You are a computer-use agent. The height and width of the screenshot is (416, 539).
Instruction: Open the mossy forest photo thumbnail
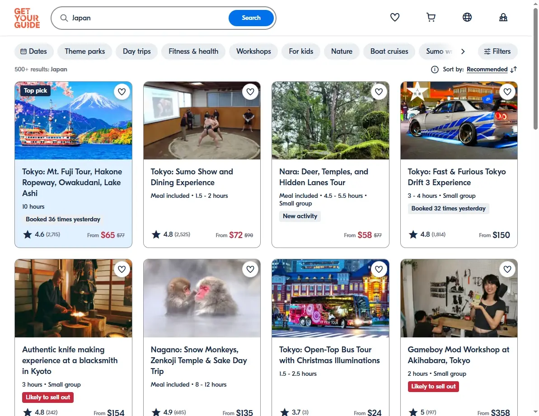coord(330,121)
